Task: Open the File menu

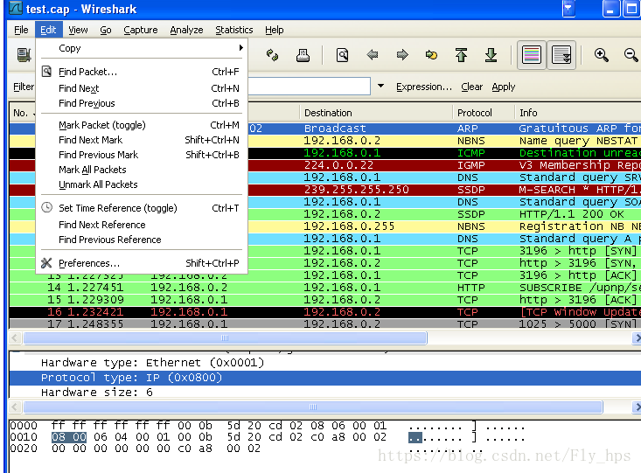Action: pos(21,30)
